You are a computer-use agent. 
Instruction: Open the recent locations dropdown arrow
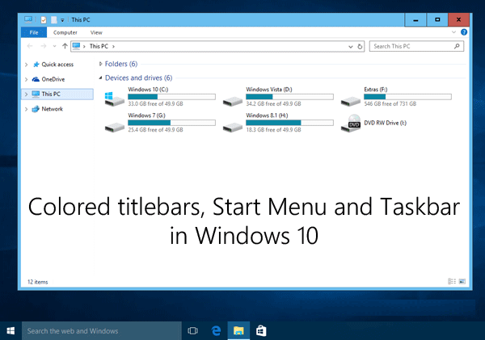[x=54, y=46]
